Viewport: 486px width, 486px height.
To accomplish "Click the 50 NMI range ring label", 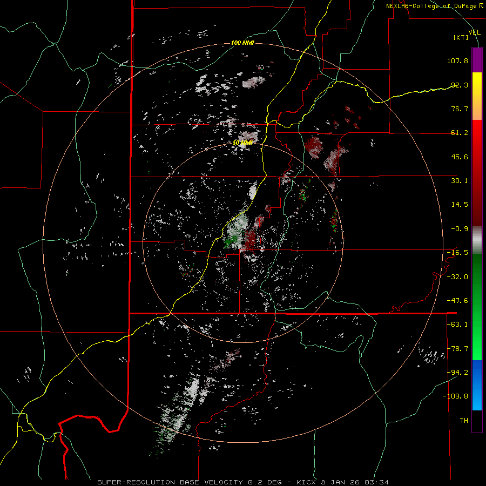I will (x=242, y=143).
